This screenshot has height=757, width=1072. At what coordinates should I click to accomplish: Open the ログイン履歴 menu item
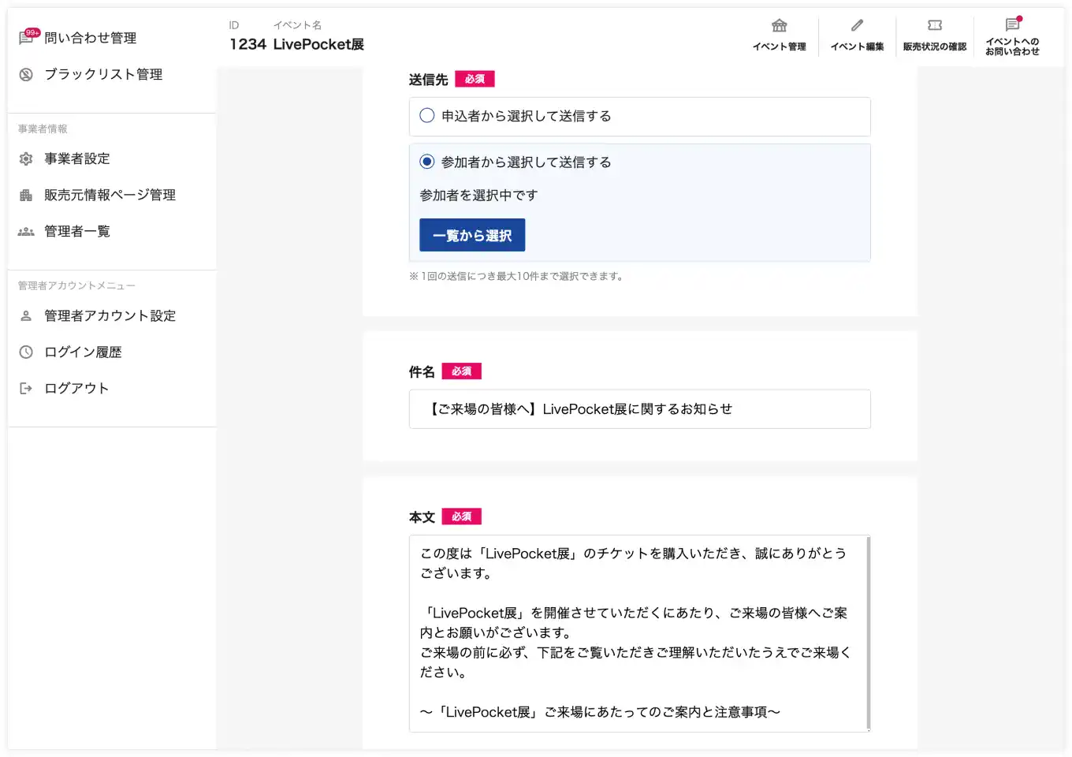83,352
